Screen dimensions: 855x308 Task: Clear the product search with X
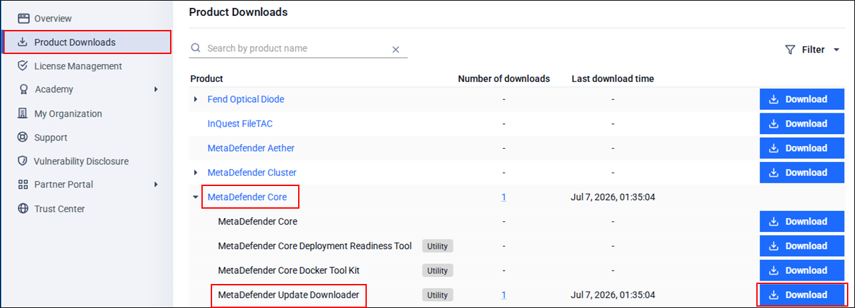pos(395,49)
